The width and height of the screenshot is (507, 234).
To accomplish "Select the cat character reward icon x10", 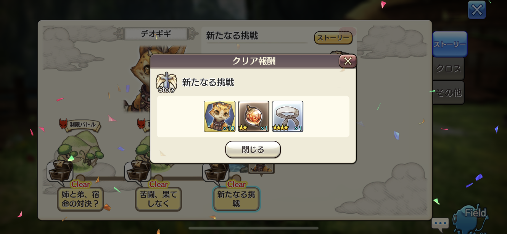I will [220, 116].
